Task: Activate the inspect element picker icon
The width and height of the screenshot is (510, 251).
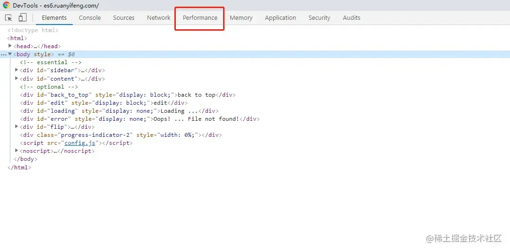Action: pyautogui.click(x=9, y=18)
